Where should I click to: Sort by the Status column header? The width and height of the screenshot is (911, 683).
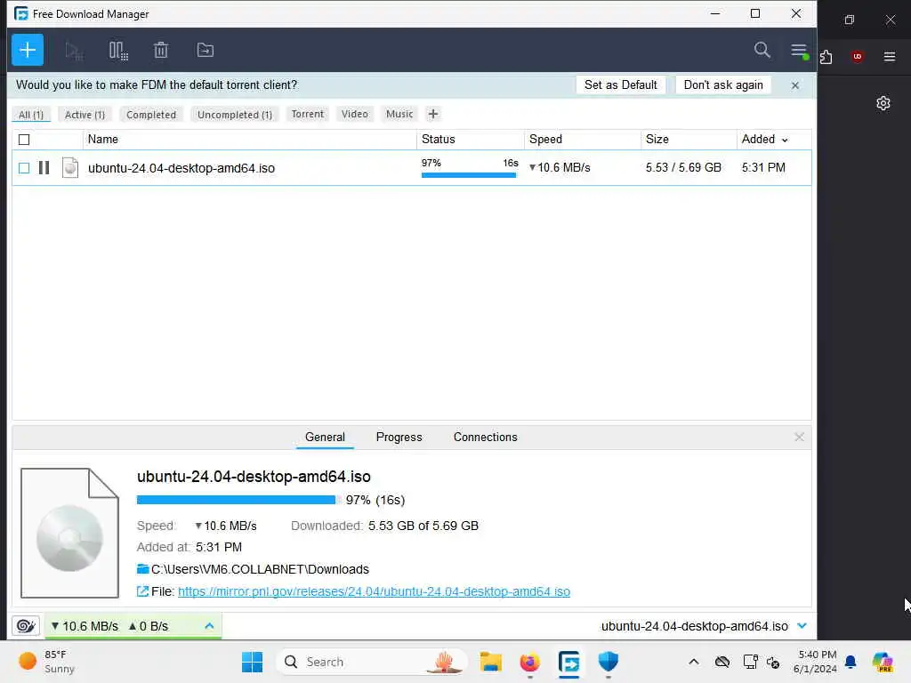471,140
